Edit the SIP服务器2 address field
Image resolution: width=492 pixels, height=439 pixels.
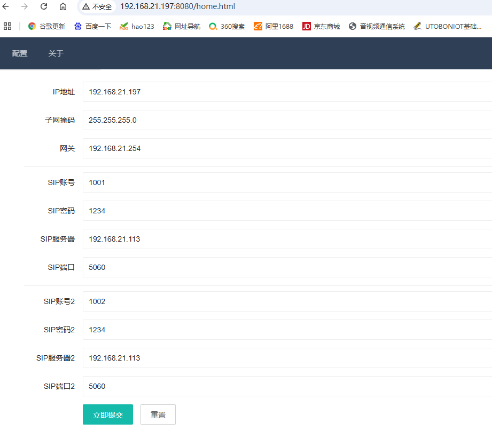[x=287, y=358]
